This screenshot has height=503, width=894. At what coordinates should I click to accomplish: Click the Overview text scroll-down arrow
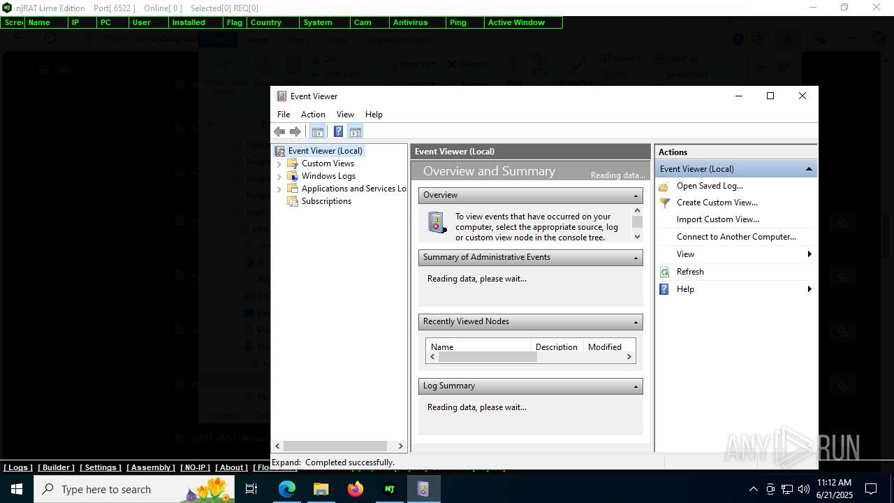[636, 237]
